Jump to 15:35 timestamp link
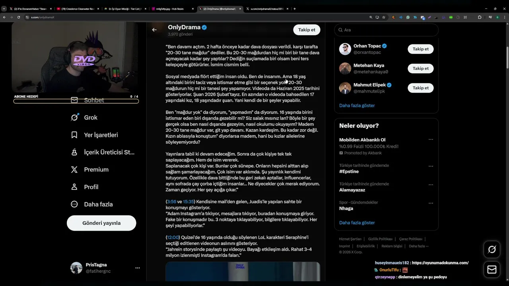The width and height of the screenshot is (509, 286). click(188, 202)
